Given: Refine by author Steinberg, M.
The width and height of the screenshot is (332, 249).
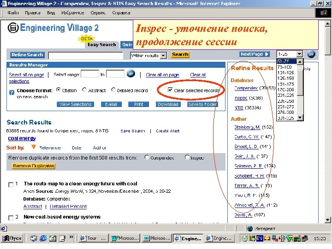Looking at the screenshot, I should 247,127.
